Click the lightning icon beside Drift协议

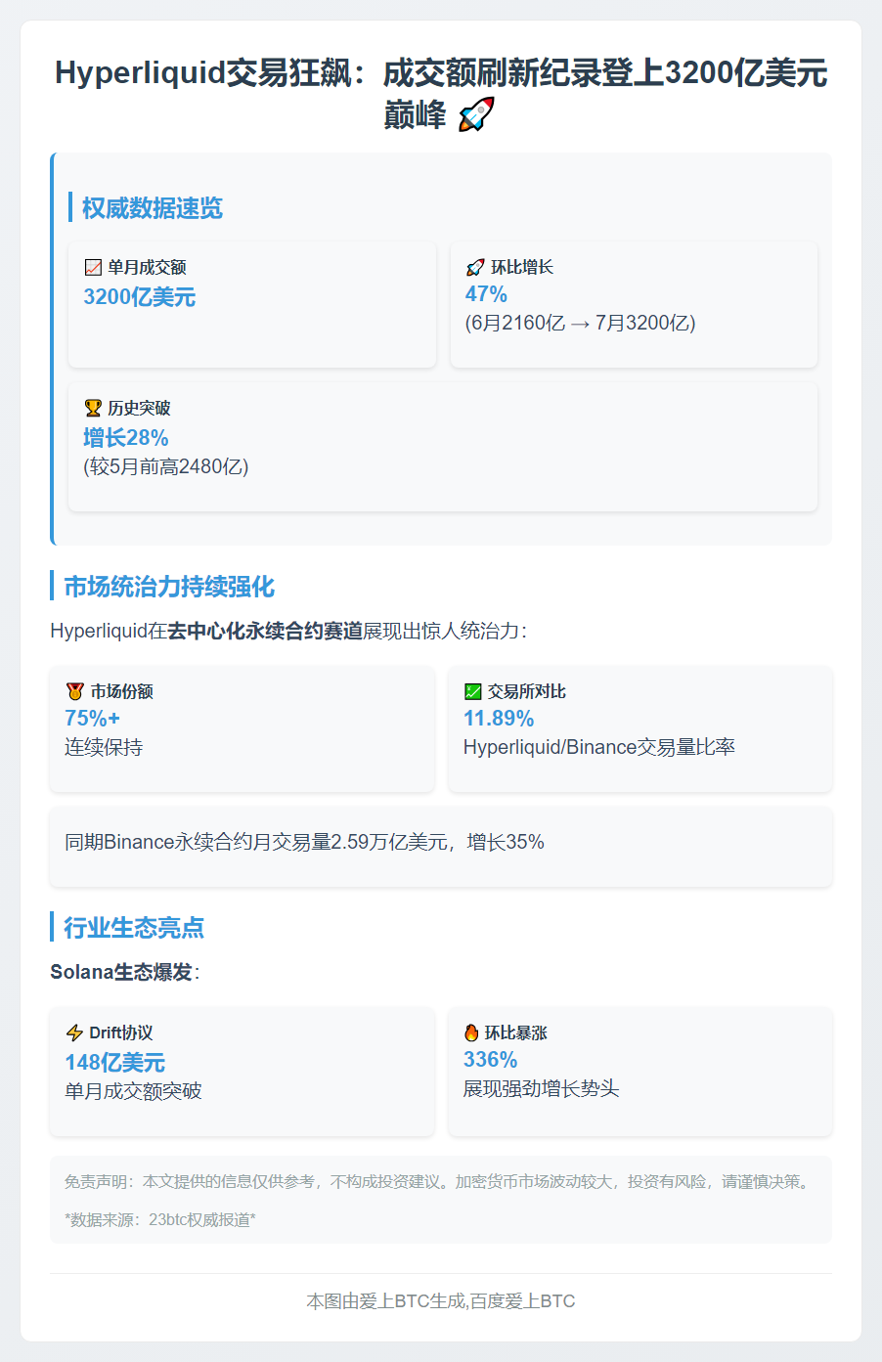coord(74,1032)
